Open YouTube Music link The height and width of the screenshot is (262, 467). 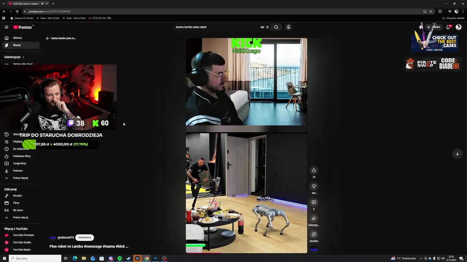click(x=20, y=250)
